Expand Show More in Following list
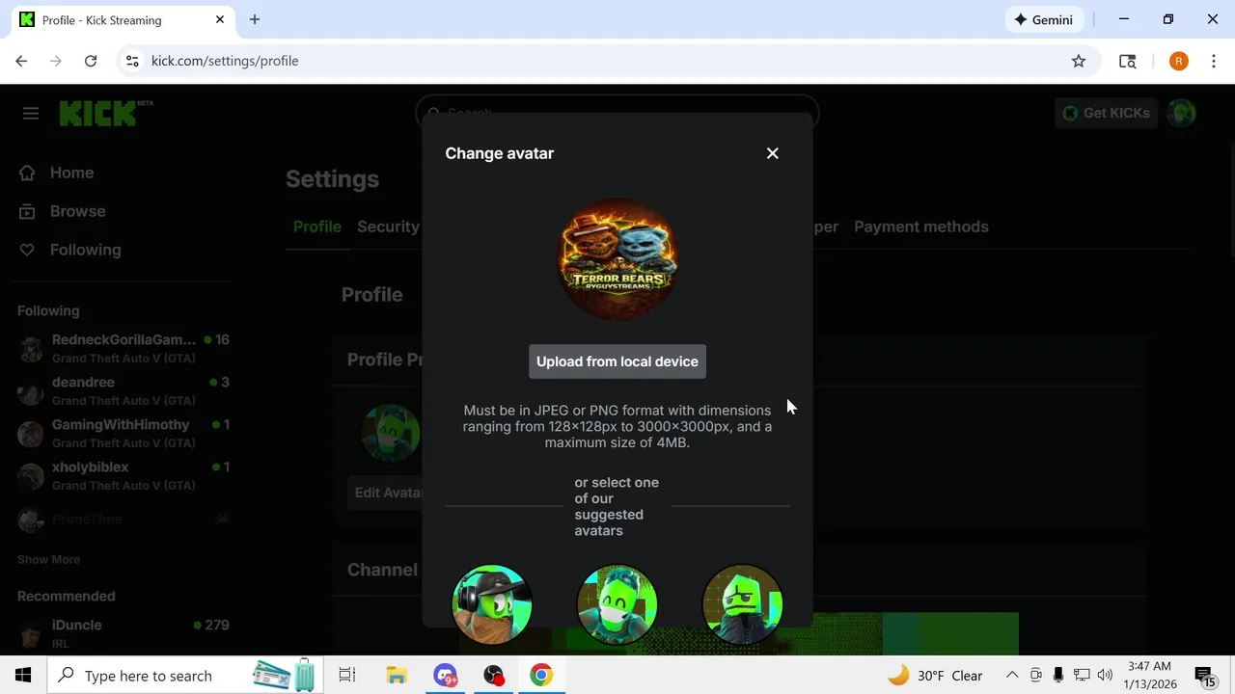This screenshot has height=694, width=1235. [48, 559]
